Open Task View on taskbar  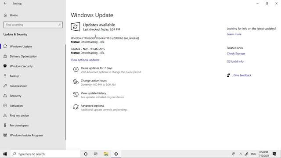point(96,154)
